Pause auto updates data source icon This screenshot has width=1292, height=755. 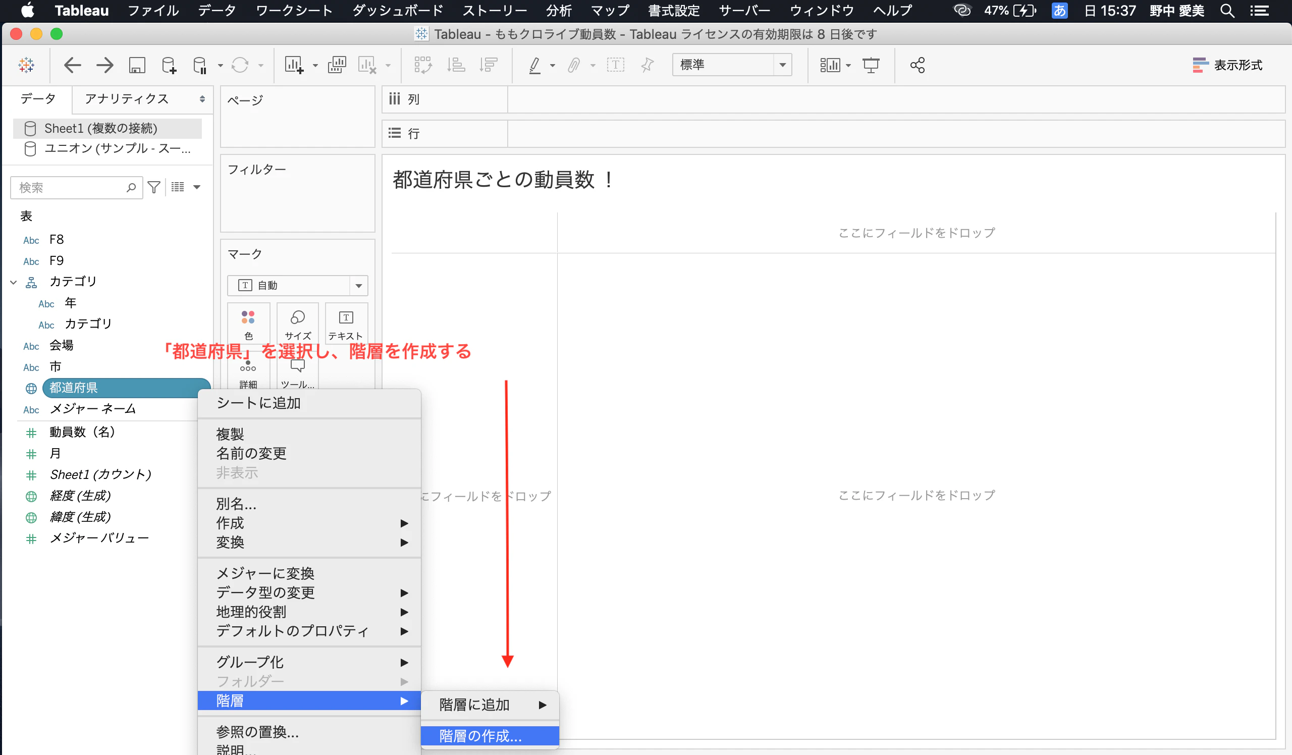click(200, 65)
